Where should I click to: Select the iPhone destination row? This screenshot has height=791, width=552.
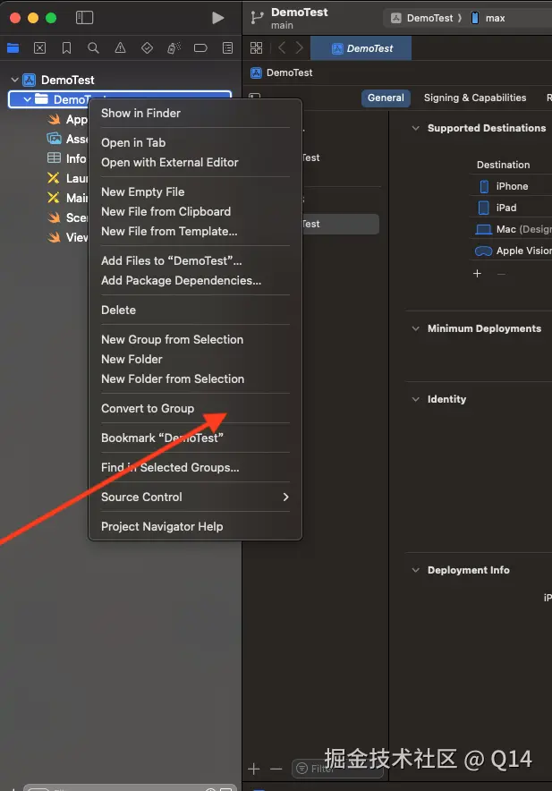pyautogui.click(x=511, y=186)
